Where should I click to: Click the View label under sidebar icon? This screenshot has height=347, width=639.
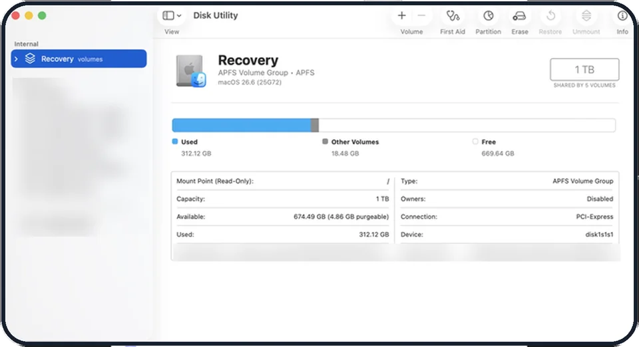click(x=172, y=32)
